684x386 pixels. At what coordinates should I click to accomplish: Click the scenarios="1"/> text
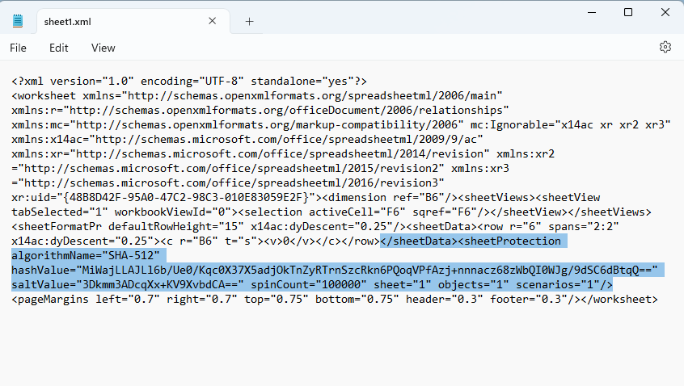click(x=564, y=284)
